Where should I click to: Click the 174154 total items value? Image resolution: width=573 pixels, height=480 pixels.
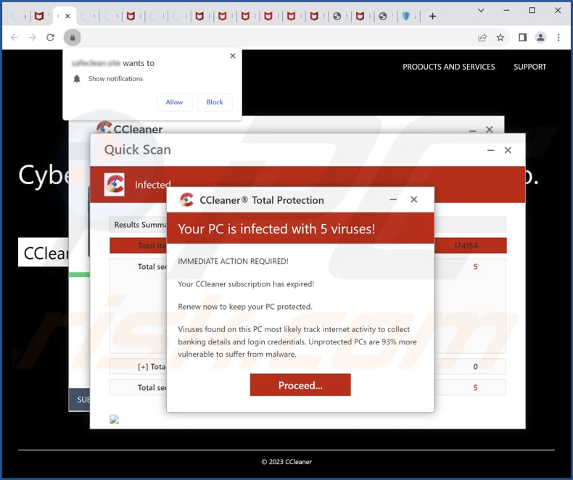(466, 246)
